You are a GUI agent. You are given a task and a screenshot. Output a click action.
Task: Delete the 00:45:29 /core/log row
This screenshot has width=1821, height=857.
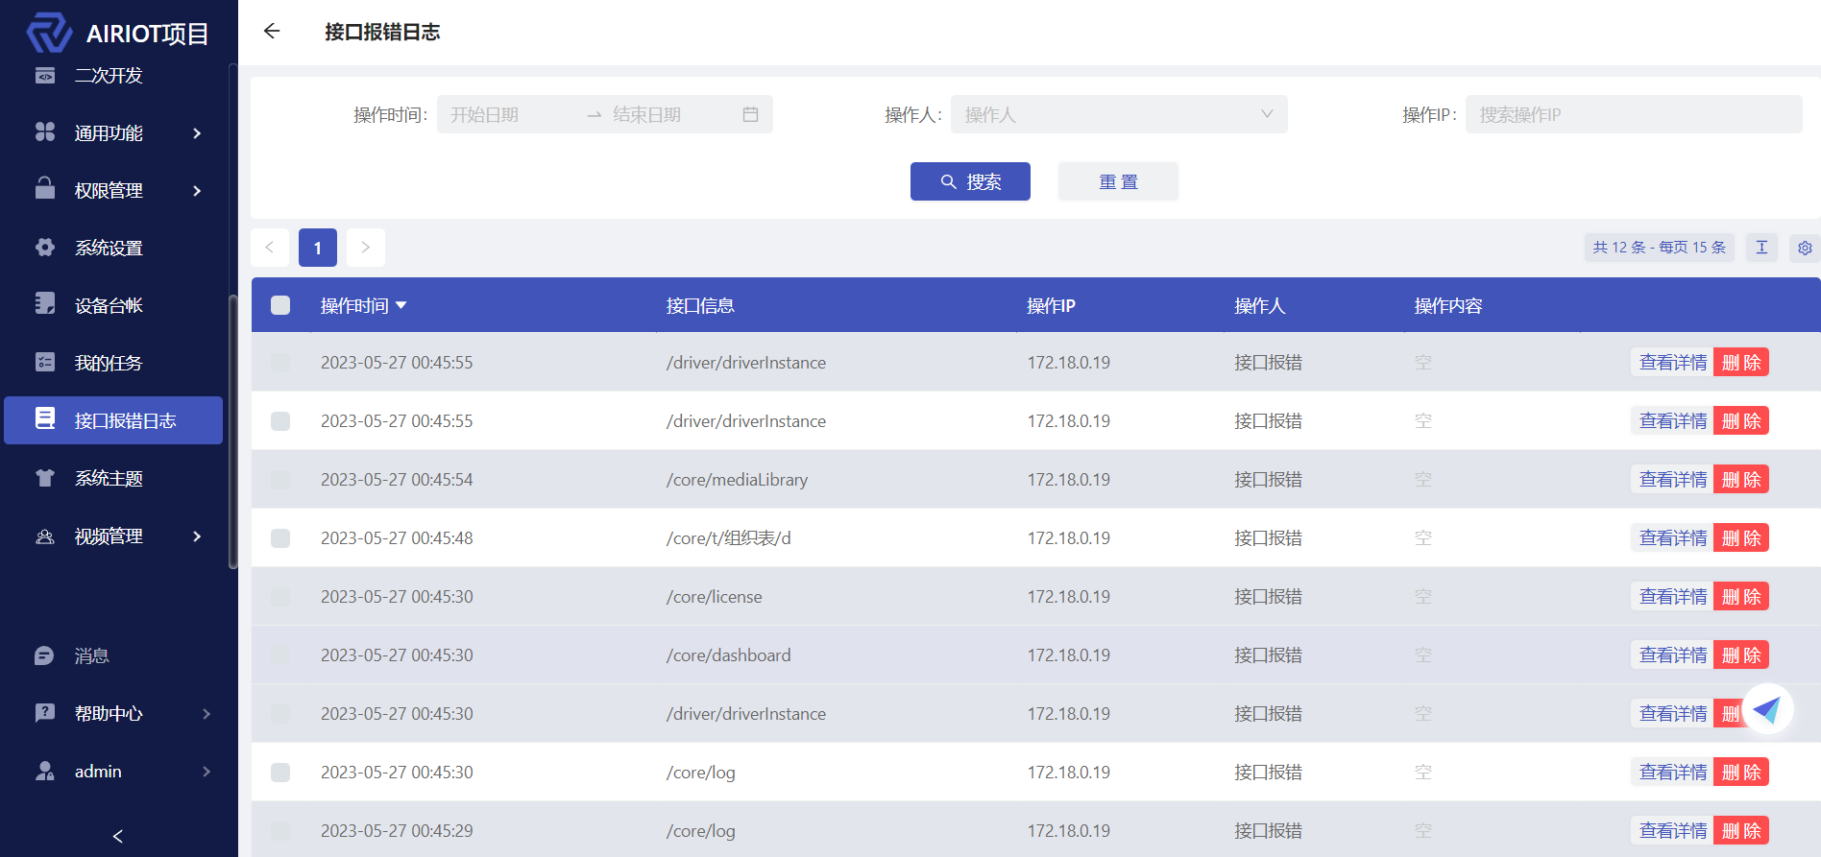(1741, 831)
